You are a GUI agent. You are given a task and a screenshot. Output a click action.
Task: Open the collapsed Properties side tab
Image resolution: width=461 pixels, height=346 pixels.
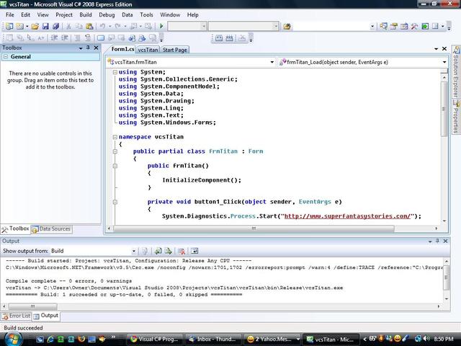coord(456,117)
